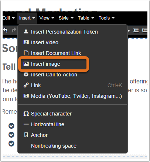Click the decrease indent toolbar icon

tap(136, 30)
